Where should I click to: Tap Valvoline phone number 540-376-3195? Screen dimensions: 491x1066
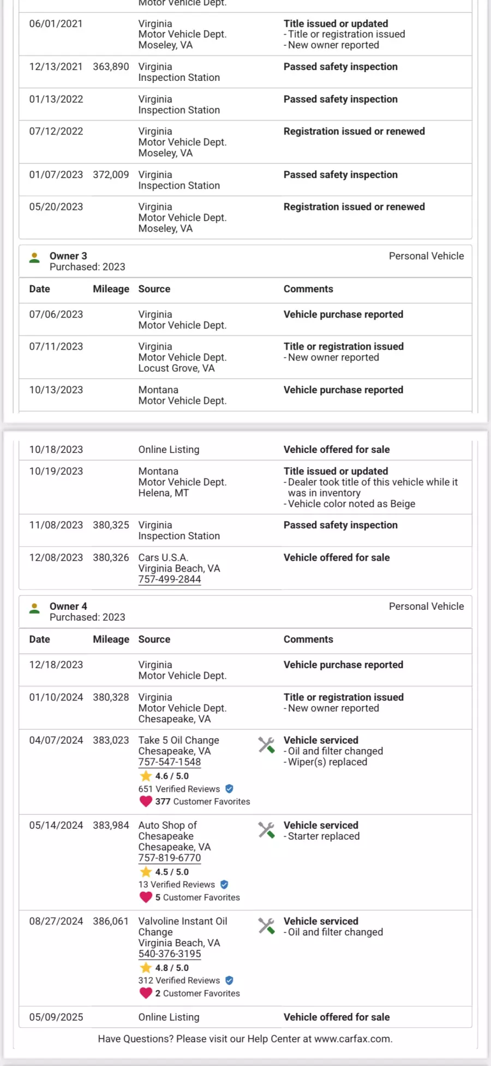pos(170,953)
